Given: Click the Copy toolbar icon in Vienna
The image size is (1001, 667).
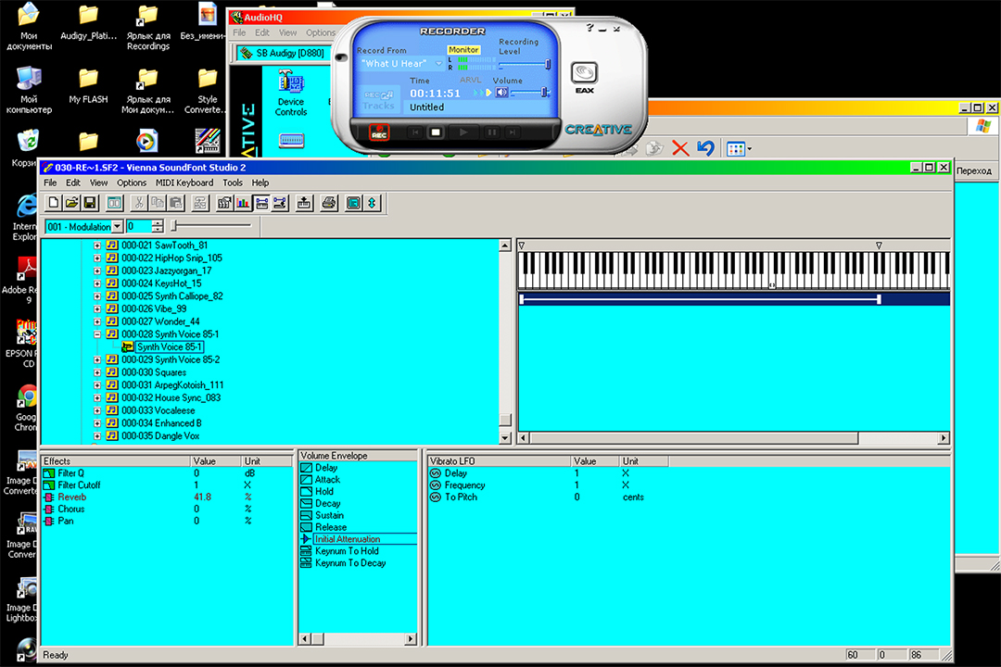Looking at the screenshot, I should point(157,203).
